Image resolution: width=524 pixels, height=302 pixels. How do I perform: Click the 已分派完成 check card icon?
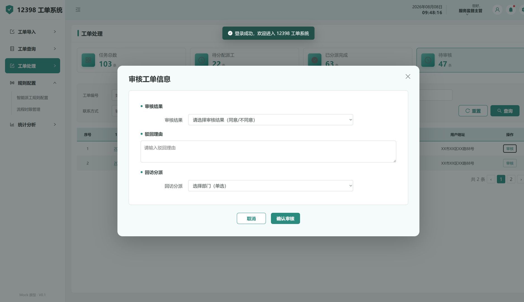click(x=315, y=60)
